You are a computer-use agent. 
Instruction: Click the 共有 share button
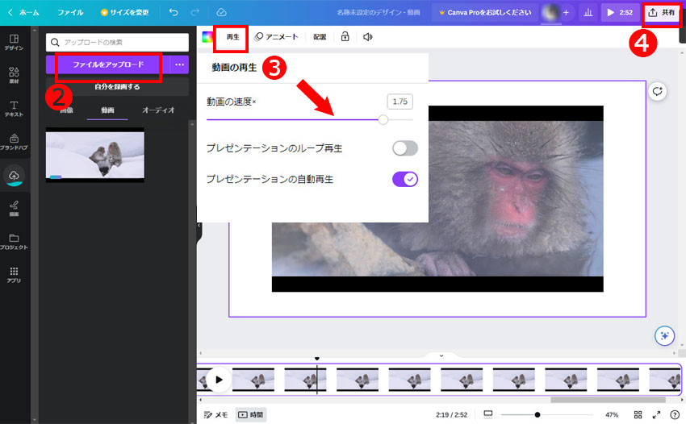662,13
